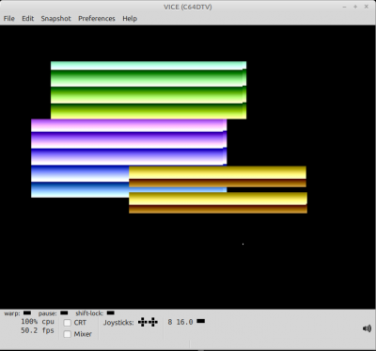The width and height of the screenshot is (376, 351).
Task: Open the Edit menu
Action: 27,19
